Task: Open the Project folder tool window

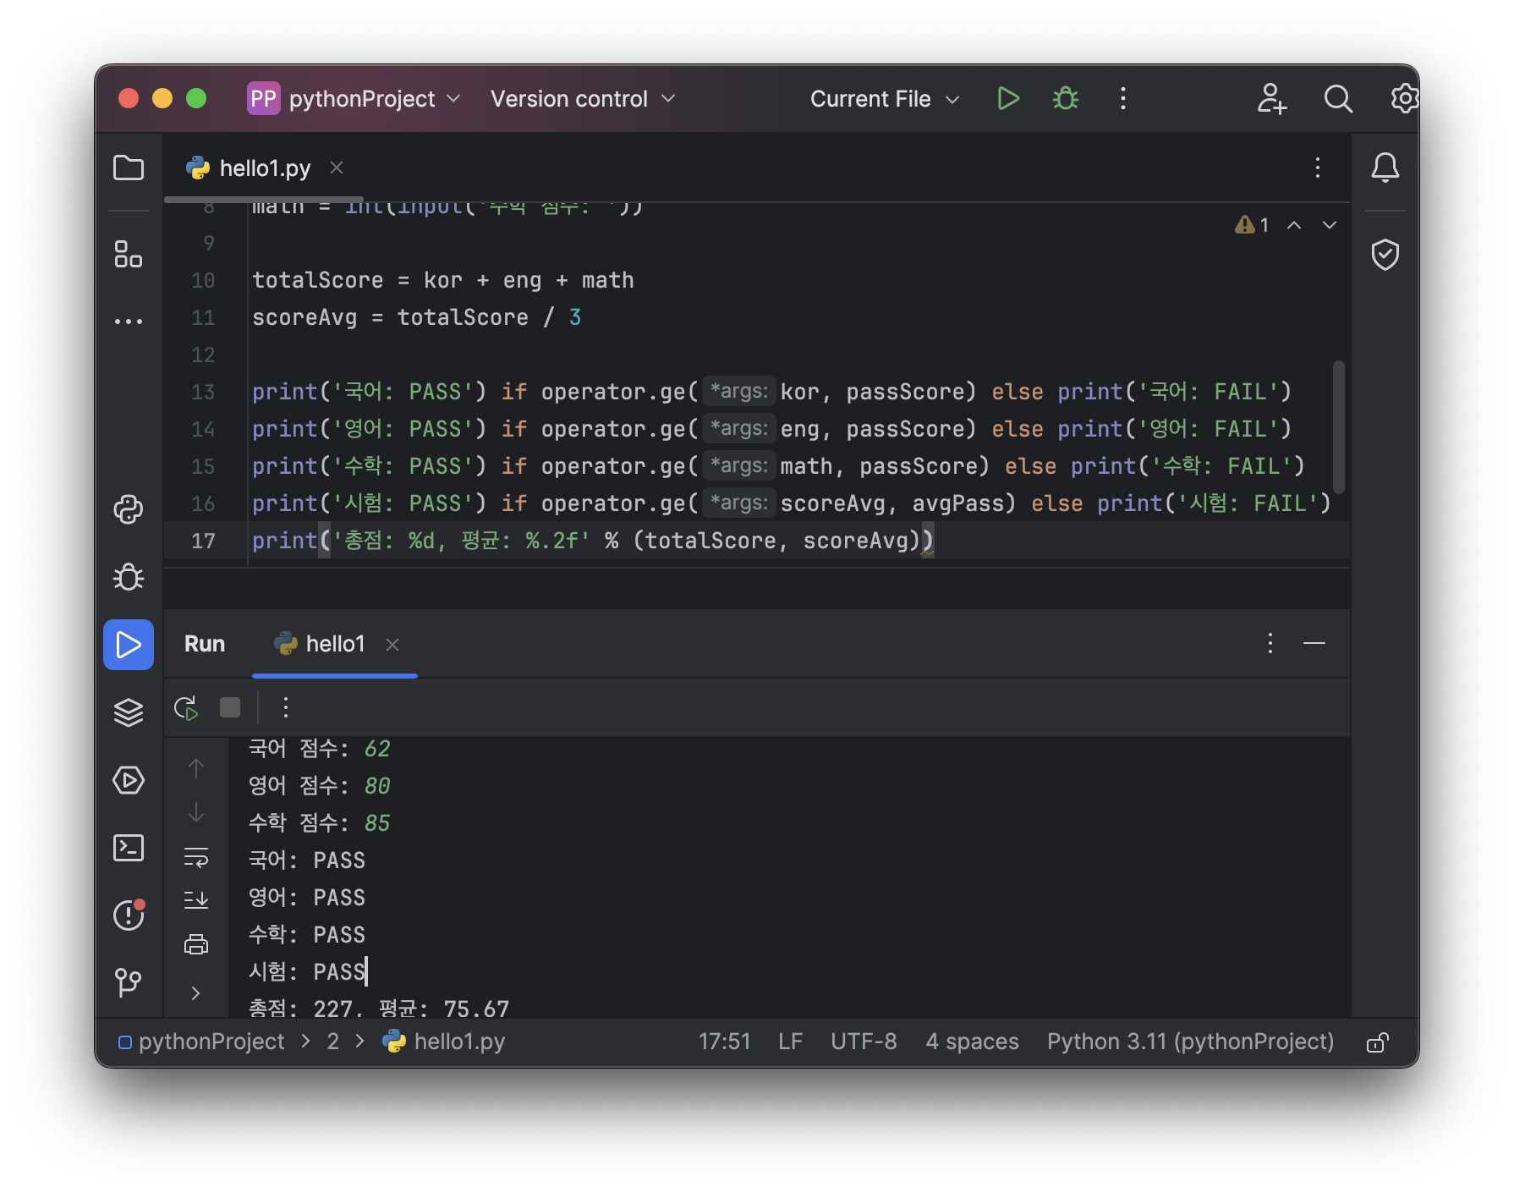Action: click(129, 168)
